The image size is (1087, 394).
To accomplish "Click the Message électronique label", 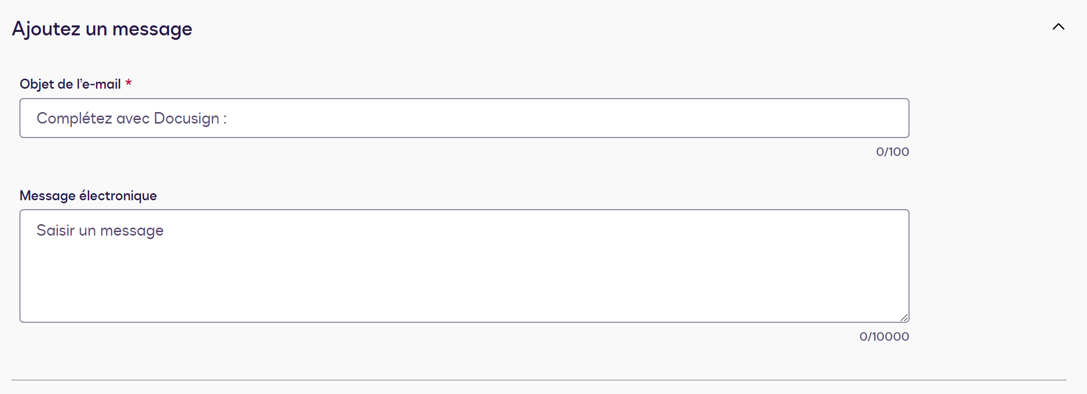I will 88,196.
